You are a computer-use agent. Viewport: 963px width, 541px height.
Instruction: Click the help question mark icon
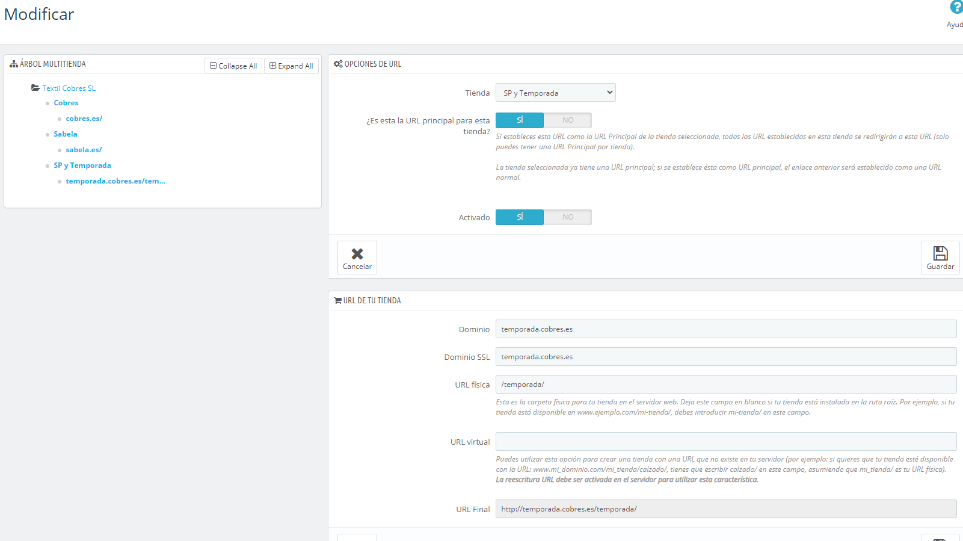(x=956, y=7)
